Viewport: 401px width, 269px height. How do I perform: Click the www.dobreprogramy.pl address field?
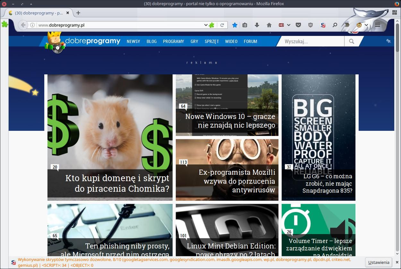coord(120,25)
